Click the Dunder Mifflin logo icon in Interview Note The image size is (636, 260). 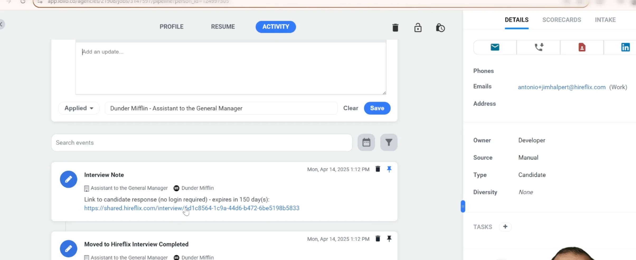(176, 188)
